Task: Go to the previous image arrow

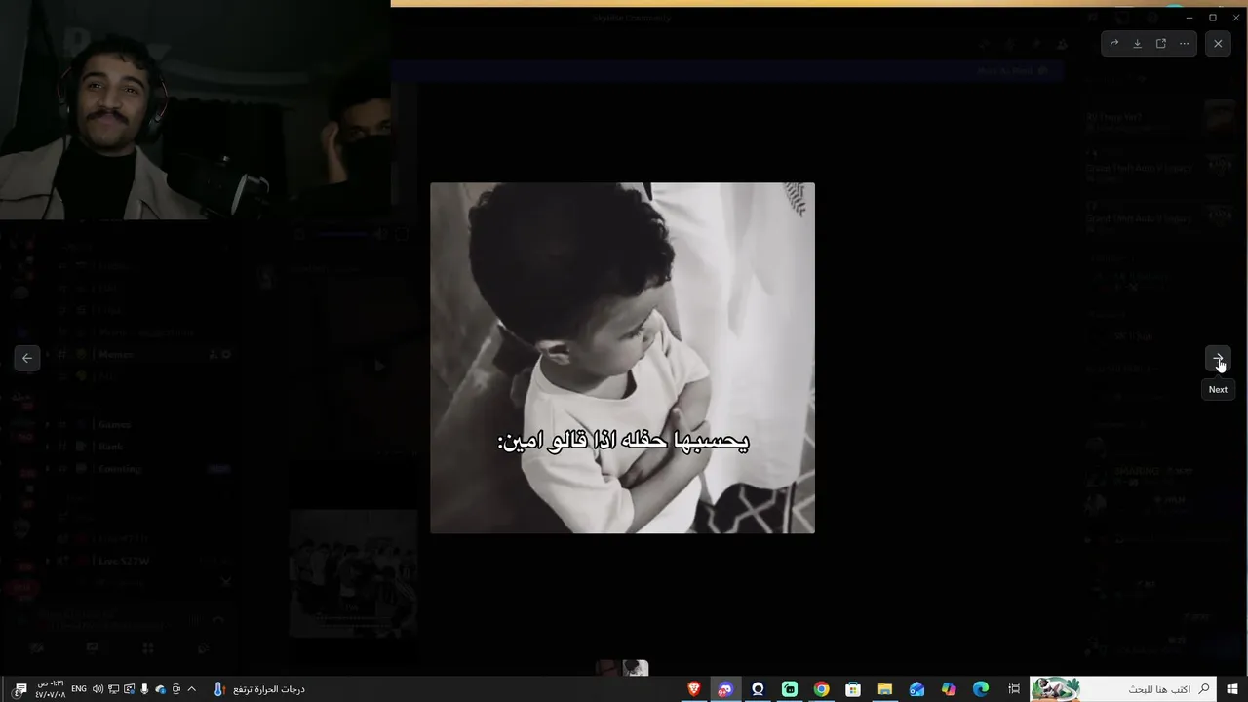Action: 27,359
